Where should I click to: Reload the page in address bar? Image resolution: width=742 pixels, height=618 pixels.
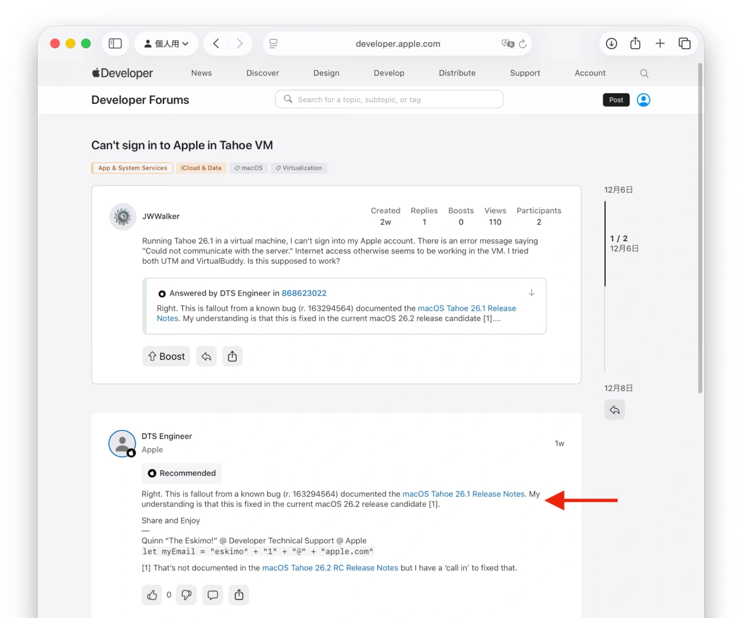pos(522,43)
